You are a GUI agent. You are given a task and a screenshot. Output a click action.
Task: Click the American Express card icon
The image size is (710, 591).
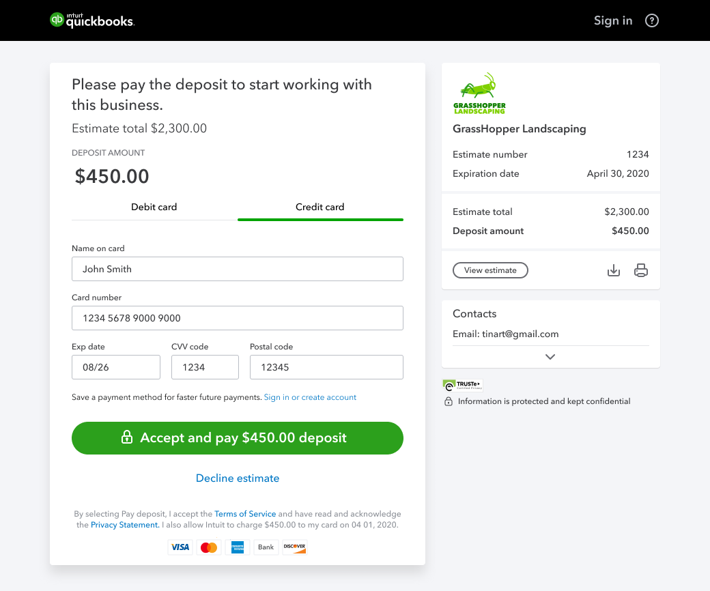238,547
